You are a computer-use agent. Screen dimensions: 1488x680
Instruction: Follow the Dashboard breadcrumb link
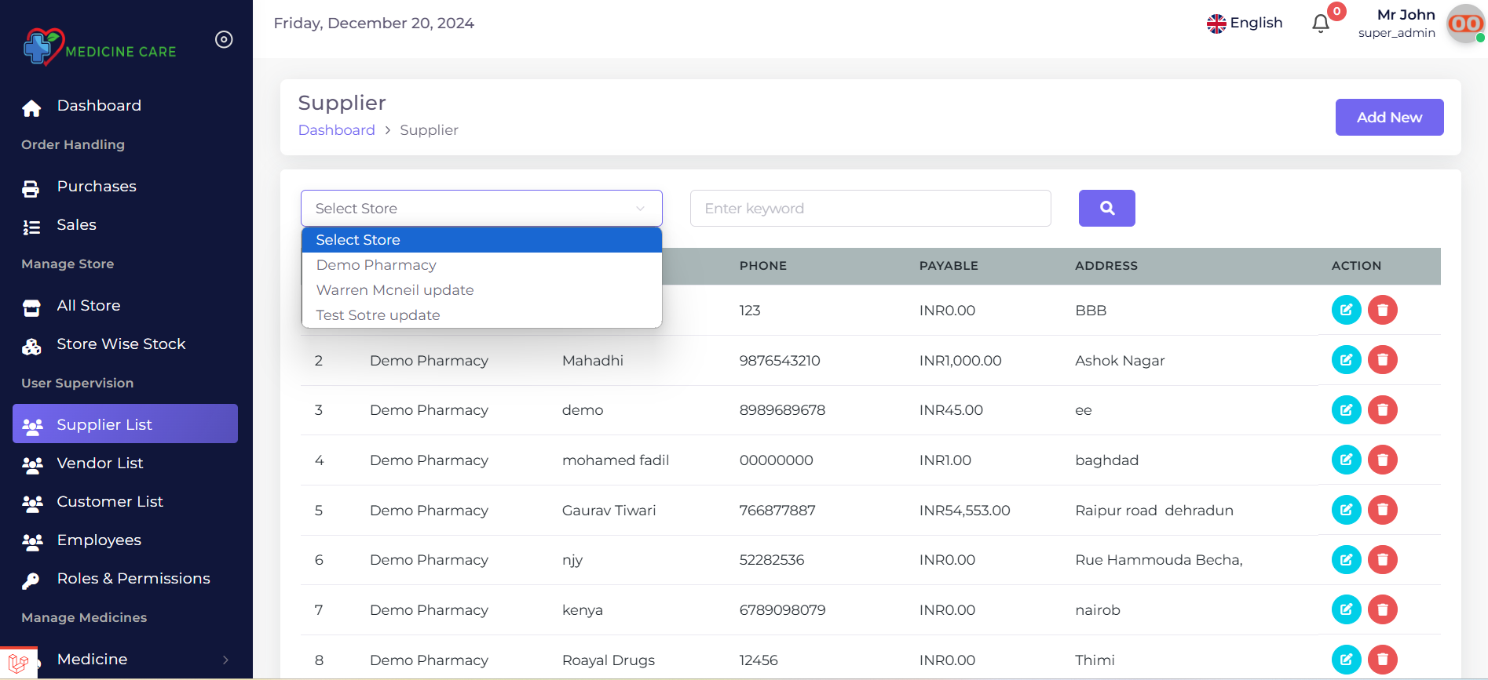[336, 130]
